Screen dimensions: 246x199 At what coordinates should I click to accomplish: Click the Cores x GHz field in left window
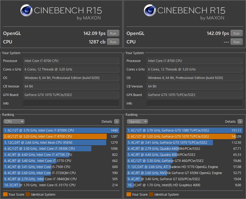pyautogui.click(x=71, y=69)
